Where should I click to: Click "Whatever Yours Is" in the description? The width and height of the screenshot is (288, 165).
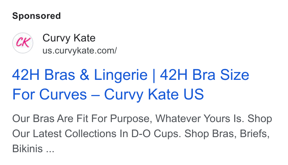tap(200, 119)
